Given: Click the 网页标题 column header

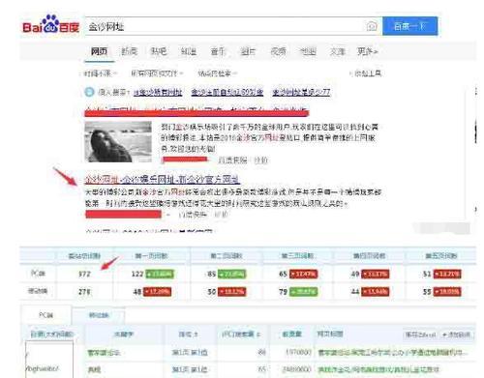Looking at the screenshot, I should 330,334.
